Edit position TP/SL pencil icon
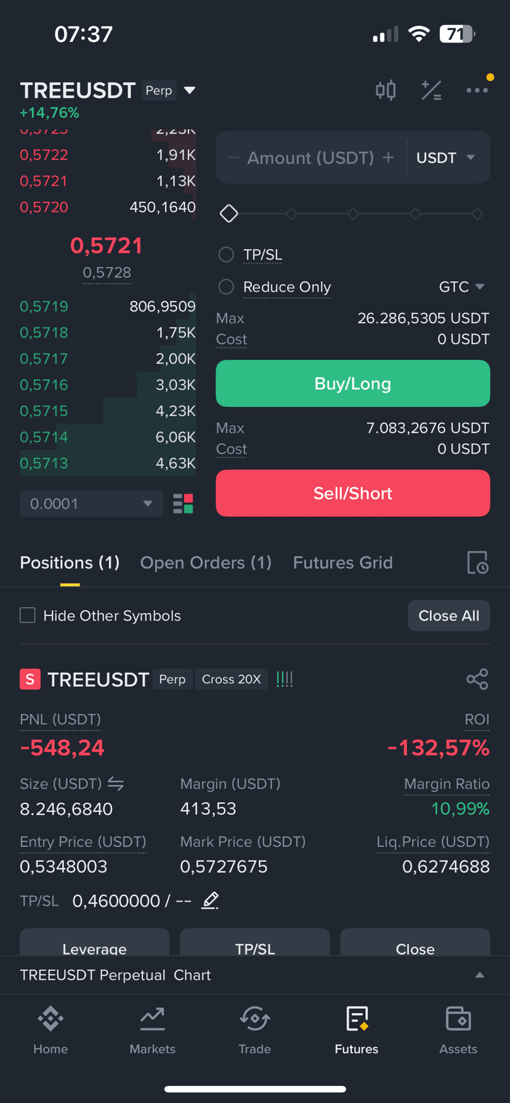The image size is (510, 1103). click(x=210, y=900)
